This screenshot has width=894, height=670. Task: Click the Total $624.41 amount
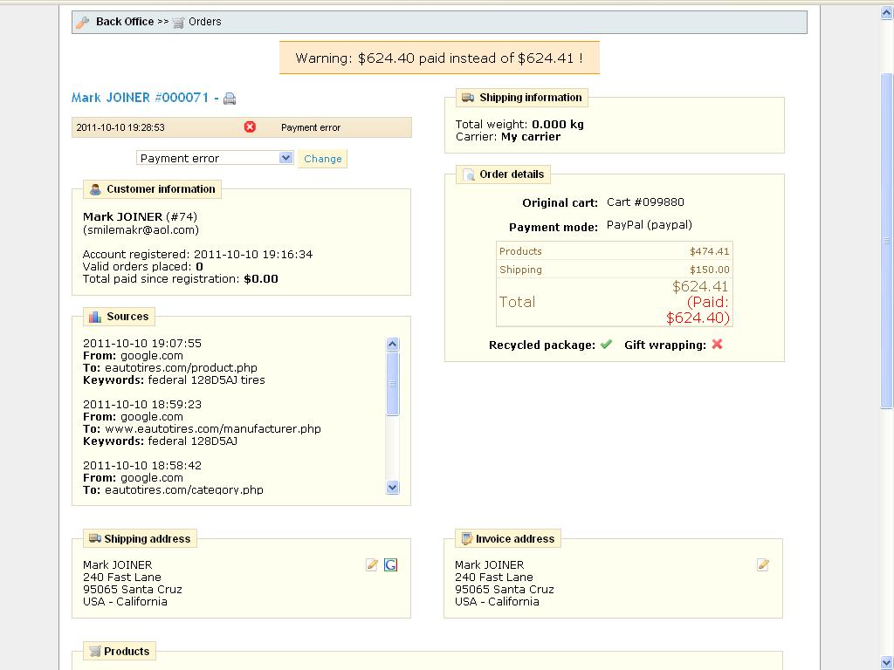point(700,286)
